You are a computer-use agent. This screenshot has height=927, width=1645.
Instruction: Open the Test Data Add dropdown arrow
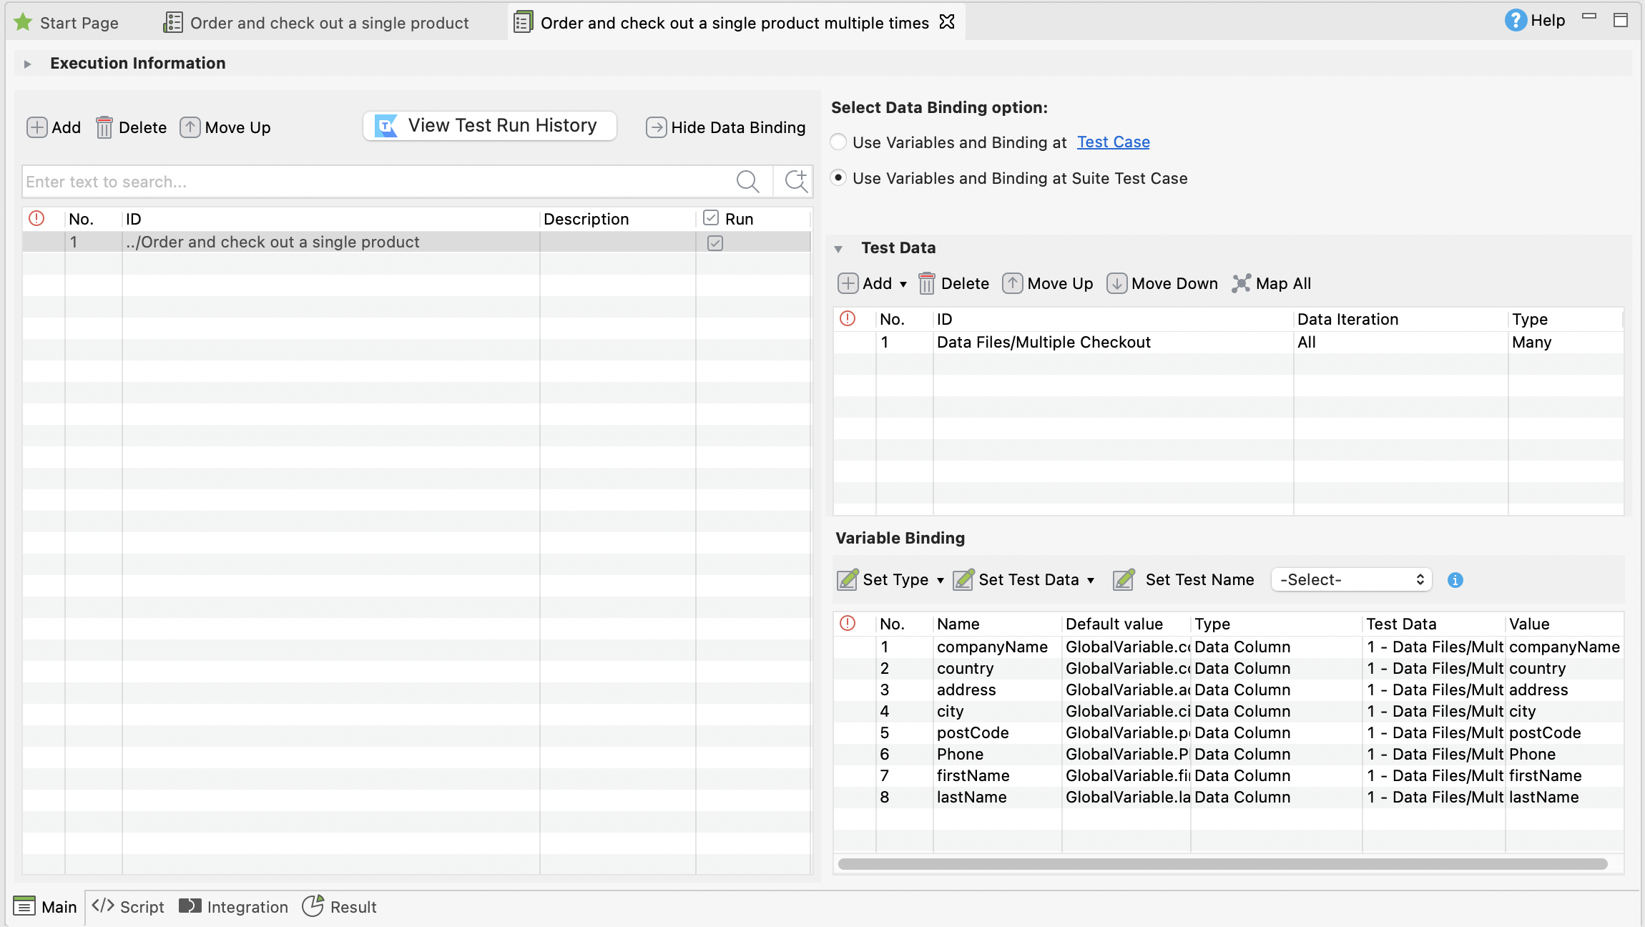(x=903, y=284)
